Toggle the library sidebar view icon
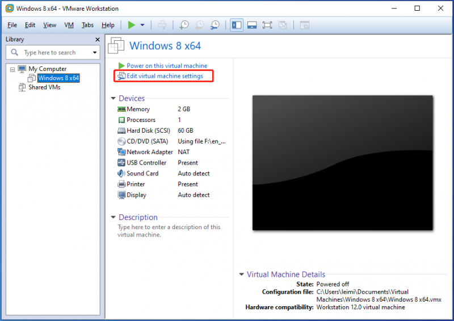 coord(237,25)
